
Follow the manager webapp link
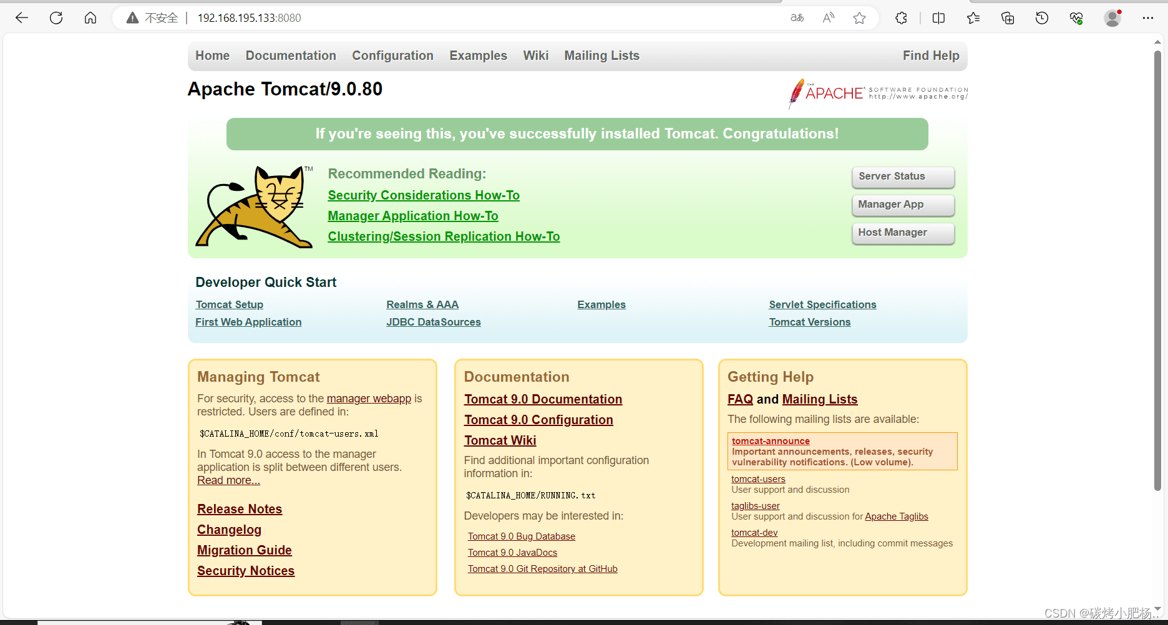[369, 399]
